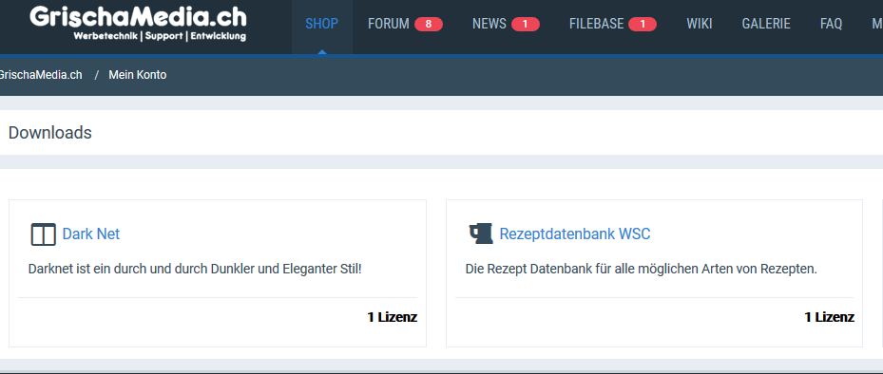The height and width of the screenshot is (374, 883).
Task: Click the Dark Net layout icon
Action: click(44, 234)
